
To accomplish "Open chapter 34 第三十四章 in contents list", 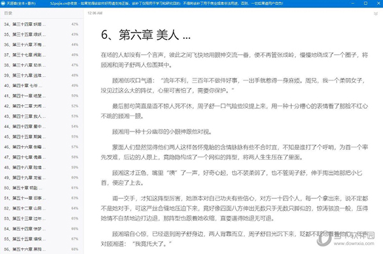I will click(x=41, y=24).
